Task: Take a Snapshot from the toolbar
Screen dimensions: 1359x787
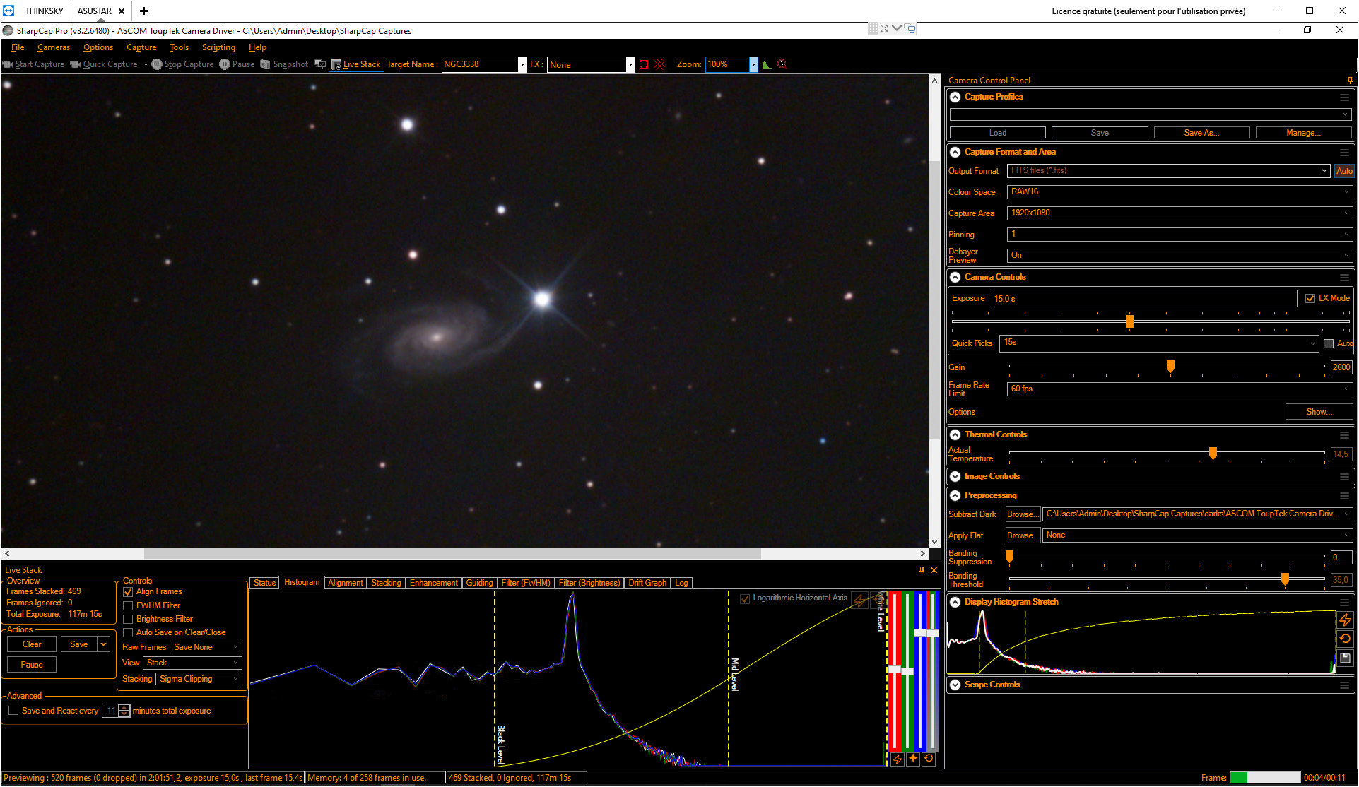Action: point(284,64)
